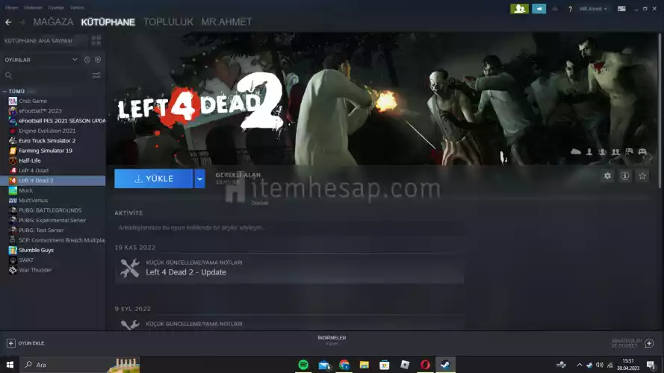Click the back navigation arrow
This screenshot has width=664, height=373.
(8, 22)
